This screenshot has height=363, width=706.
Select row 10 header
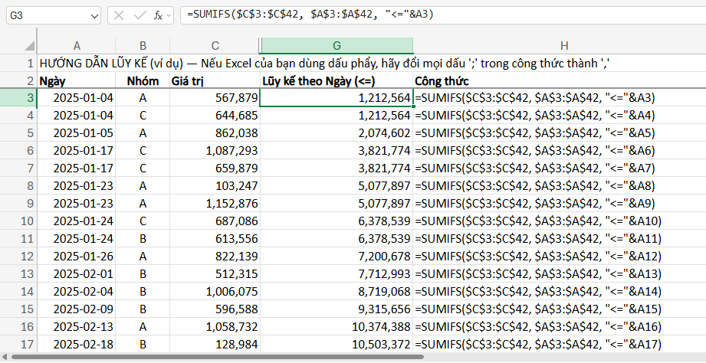click(18, 221)
